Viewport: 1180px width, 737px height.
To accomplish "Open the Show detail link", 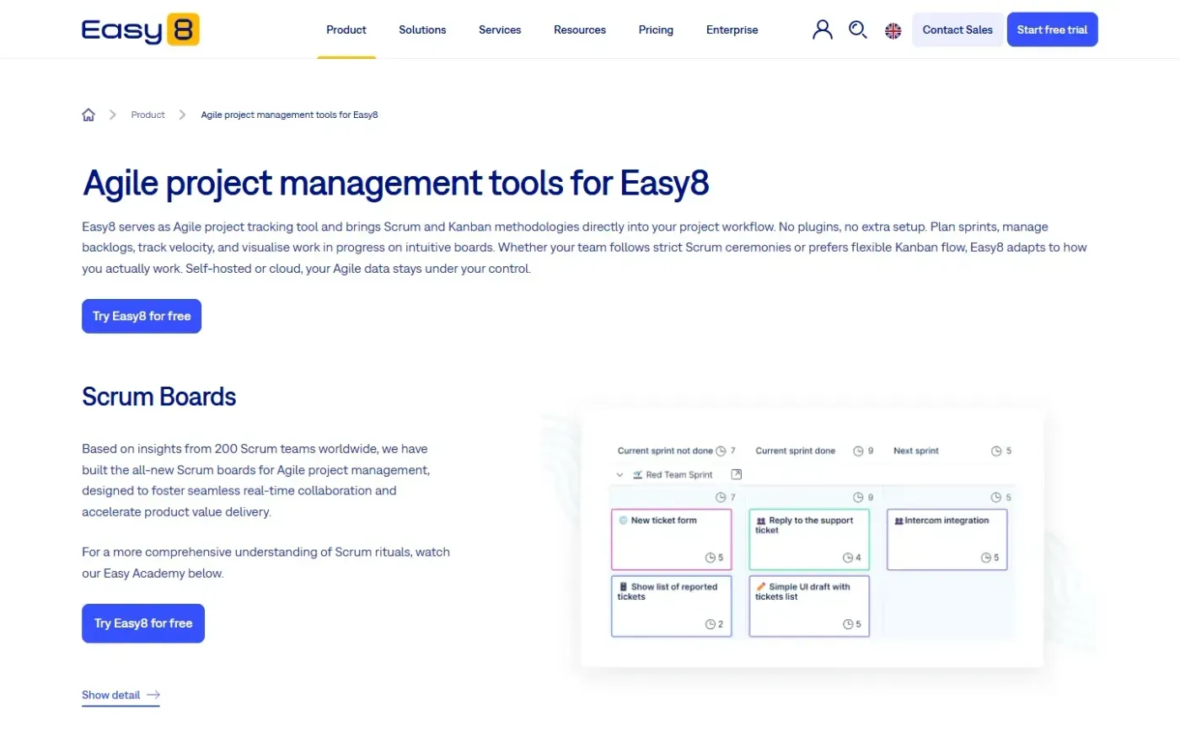I will pyautogui.click(x=121, y=696).
